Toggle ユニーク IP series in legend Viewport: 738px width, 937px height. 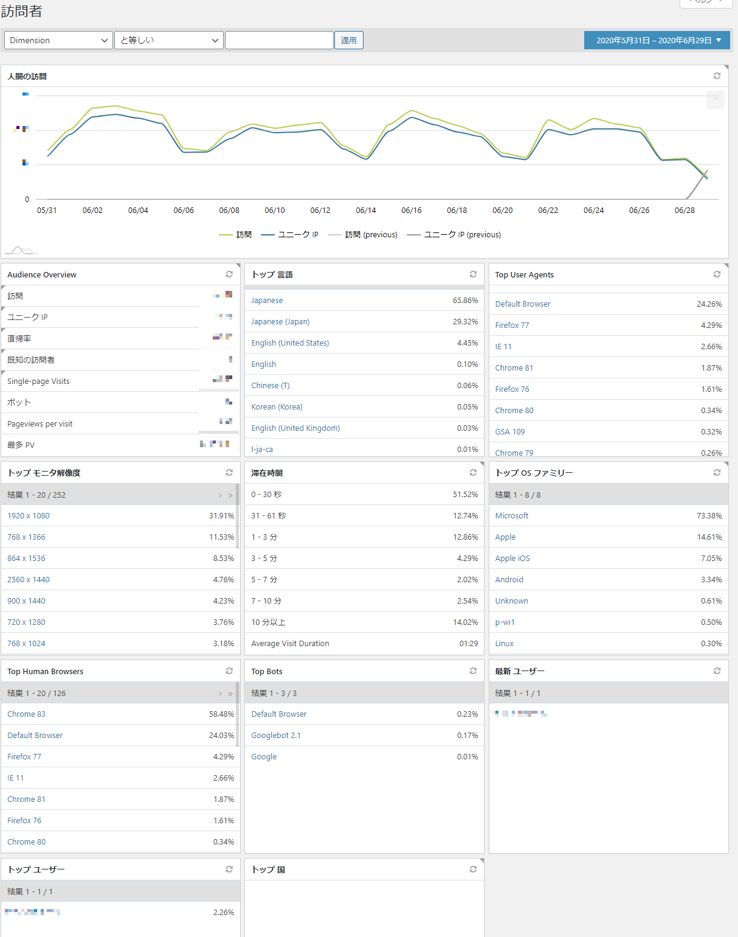pos(290,235)
